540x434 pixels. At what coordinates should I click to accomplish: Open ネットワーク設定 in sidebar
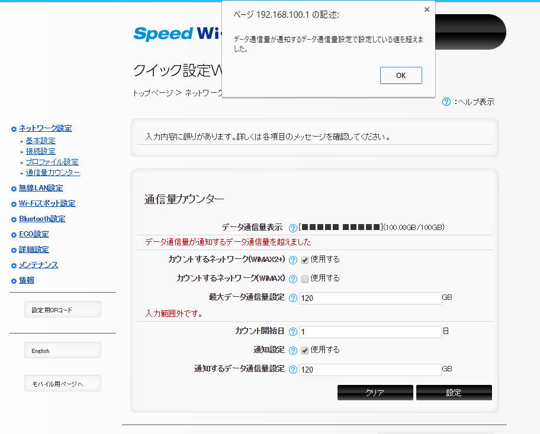pos(45,128)
